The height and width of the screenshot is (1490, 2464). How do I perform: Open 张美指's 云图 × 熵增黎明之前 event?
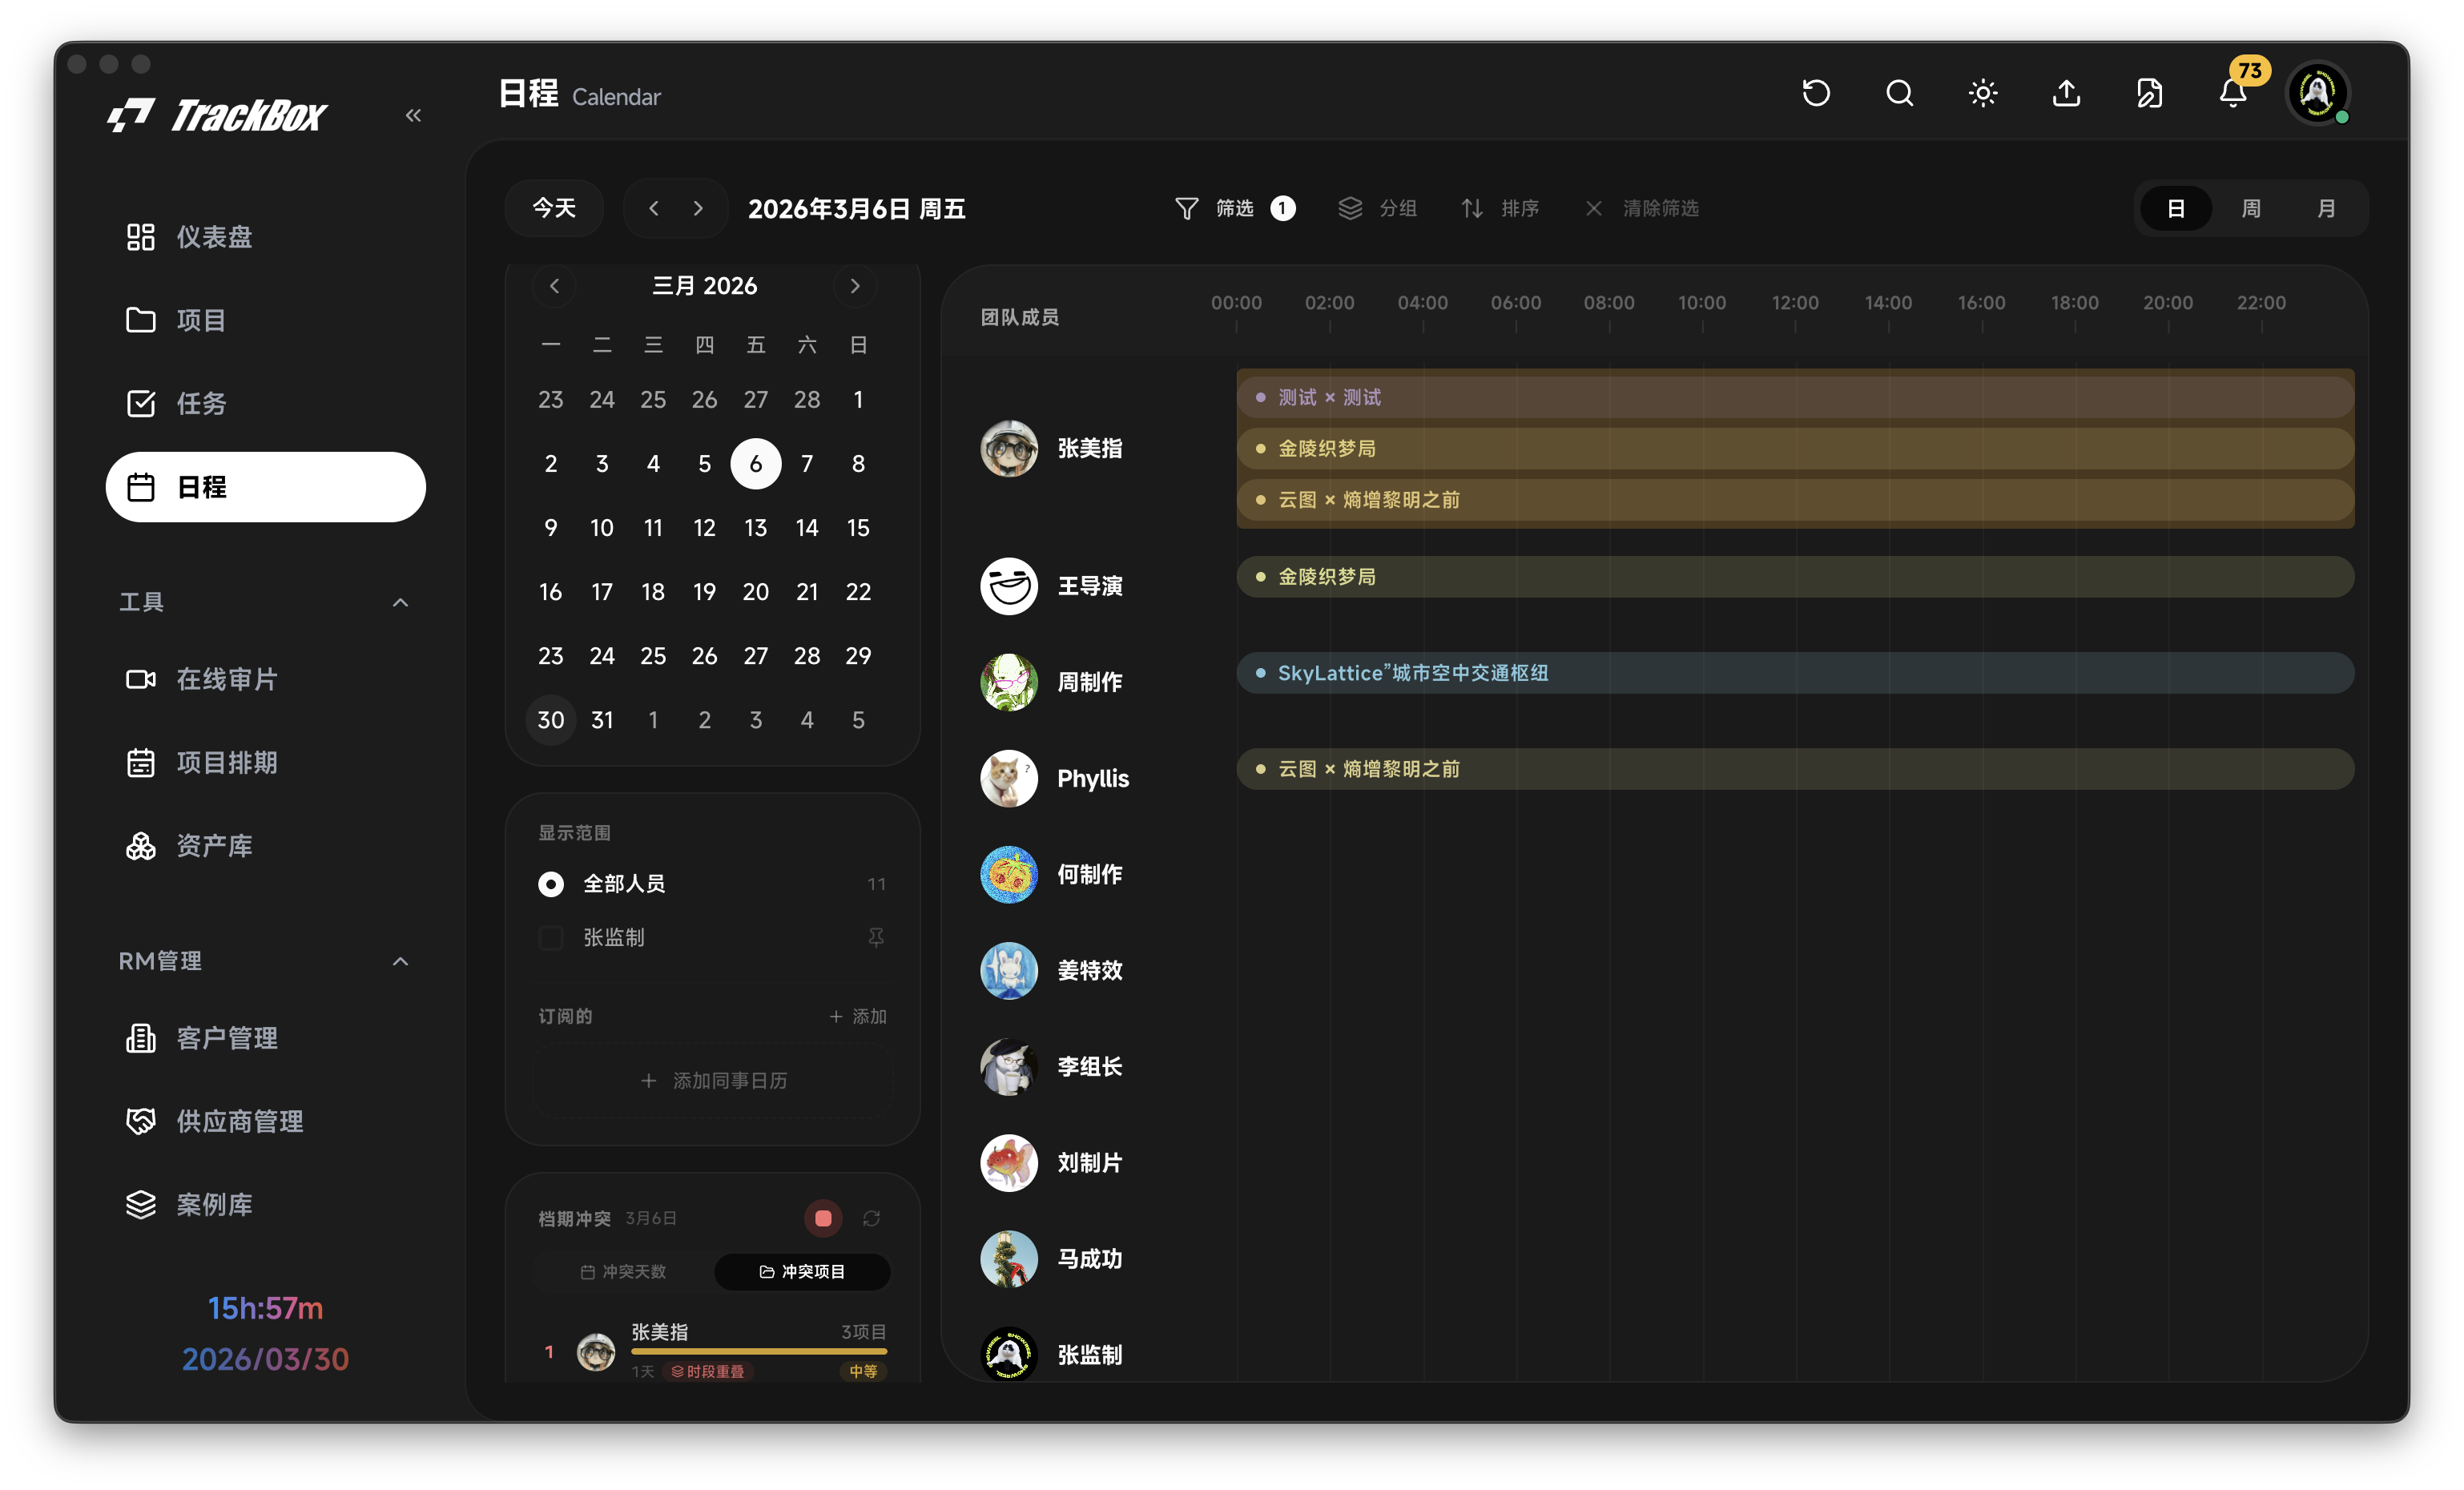1795,500
